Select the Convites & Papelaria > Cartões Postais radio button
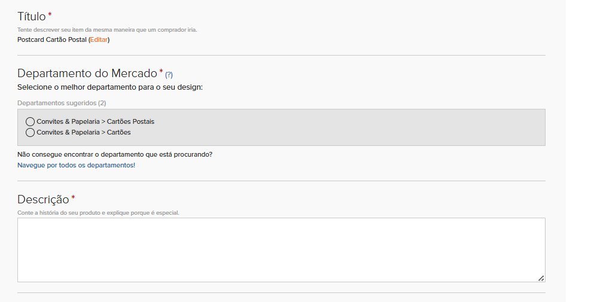This screenshot has width=594, height=302. 30,121
